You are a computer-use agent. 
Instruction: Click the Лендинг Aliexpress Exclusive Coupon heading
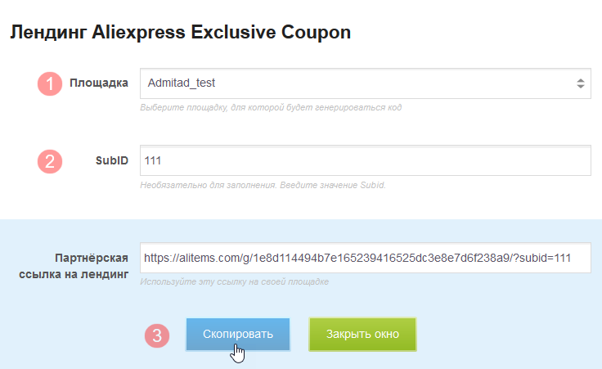click(180, 34)
